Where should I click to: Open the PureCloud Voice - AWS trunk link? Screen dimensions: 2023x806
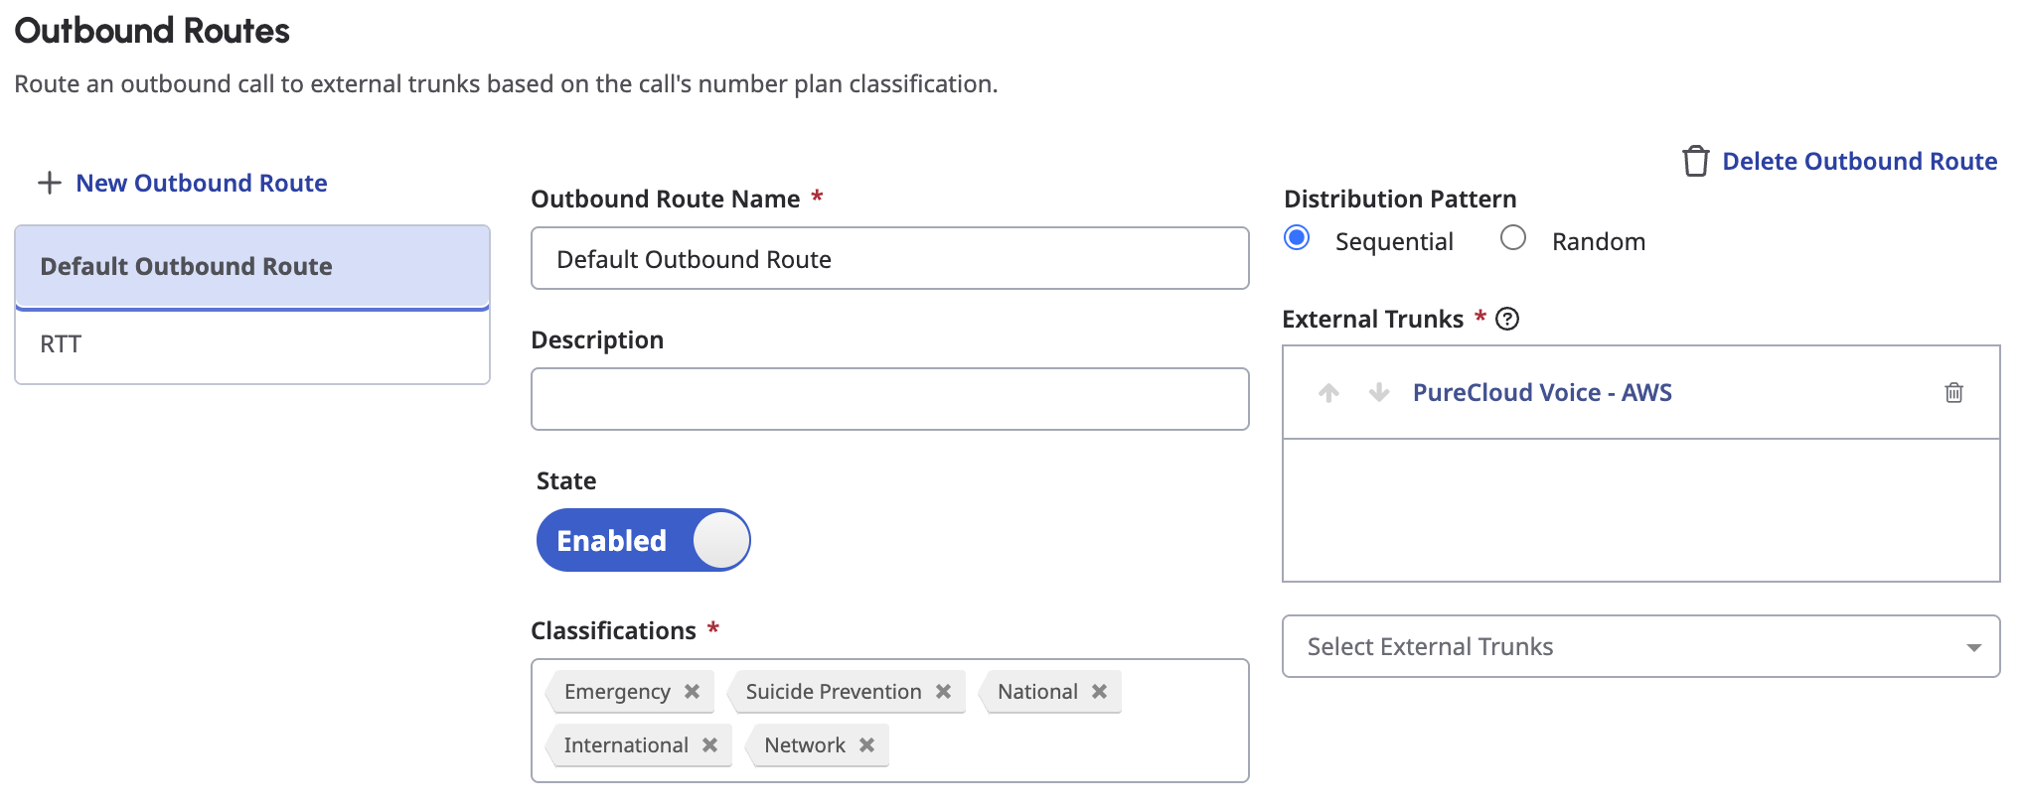1542,393
